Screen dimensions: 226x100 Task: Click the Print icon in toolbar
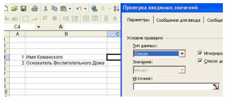35,9
